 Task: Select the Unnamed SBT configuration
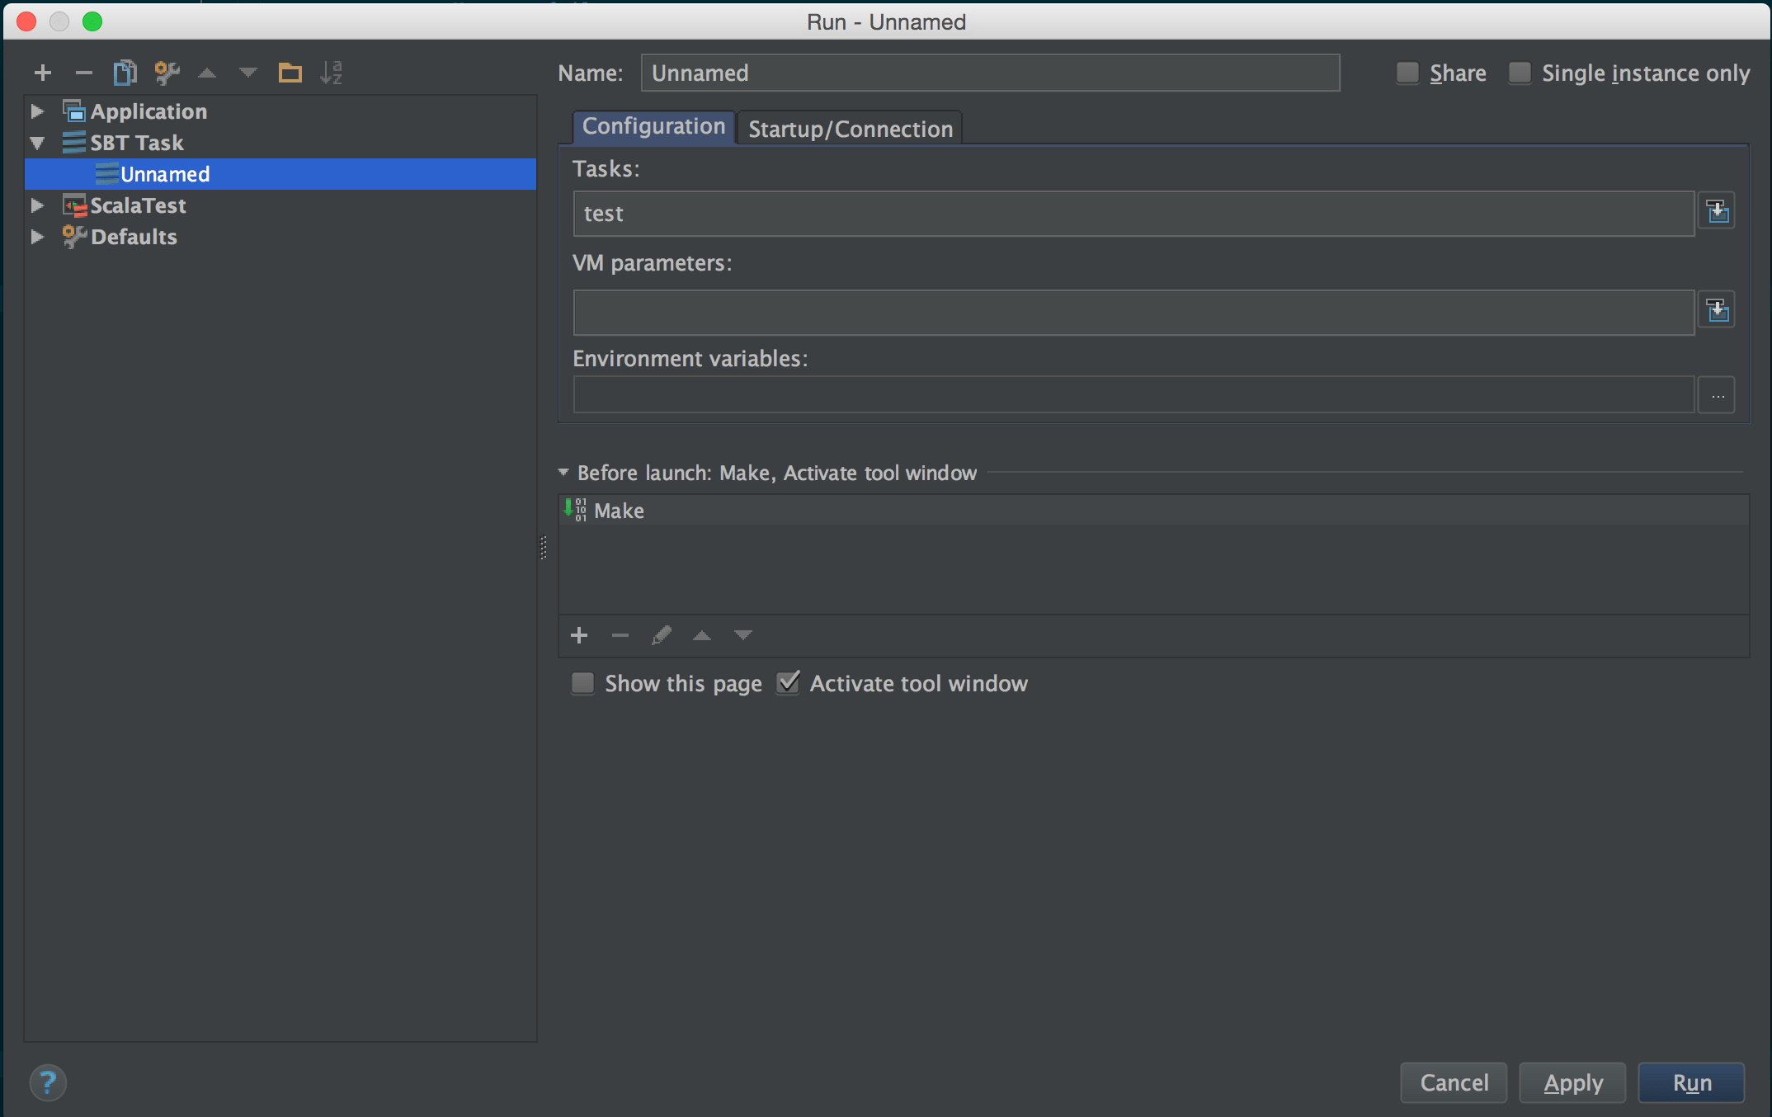coord(280,174)
